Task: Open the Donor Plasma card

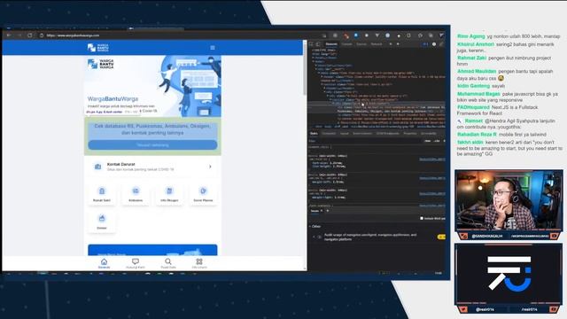Action: click(x=203, y=194)
